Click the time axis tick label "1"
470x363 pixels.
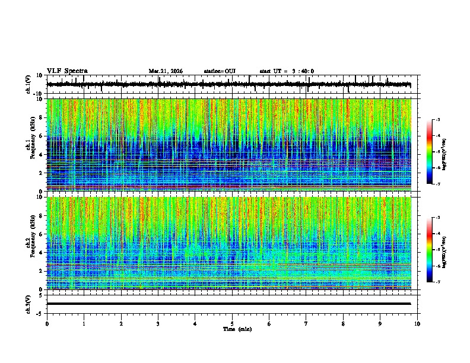pos(84,324)
